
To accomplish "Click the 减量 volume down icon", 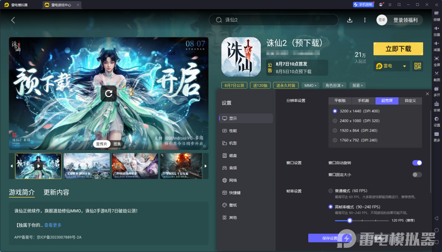I will [x=437, y=46].
